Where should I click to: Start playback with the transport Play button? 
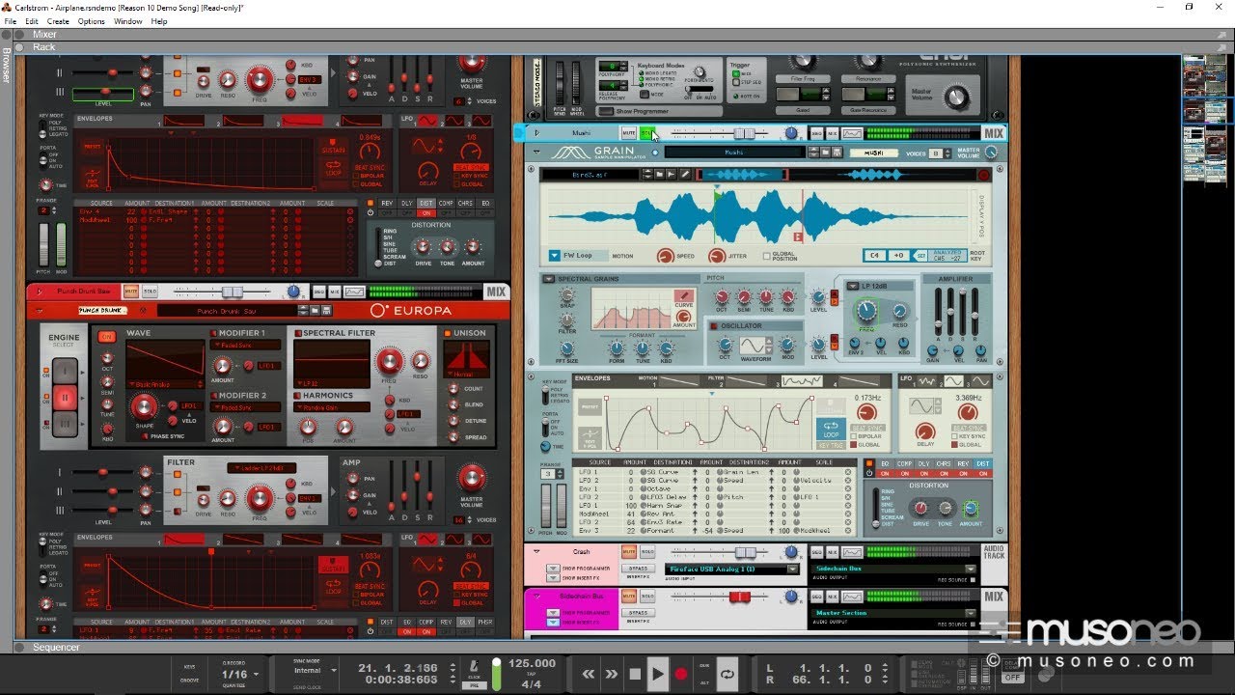click(657, 674)
